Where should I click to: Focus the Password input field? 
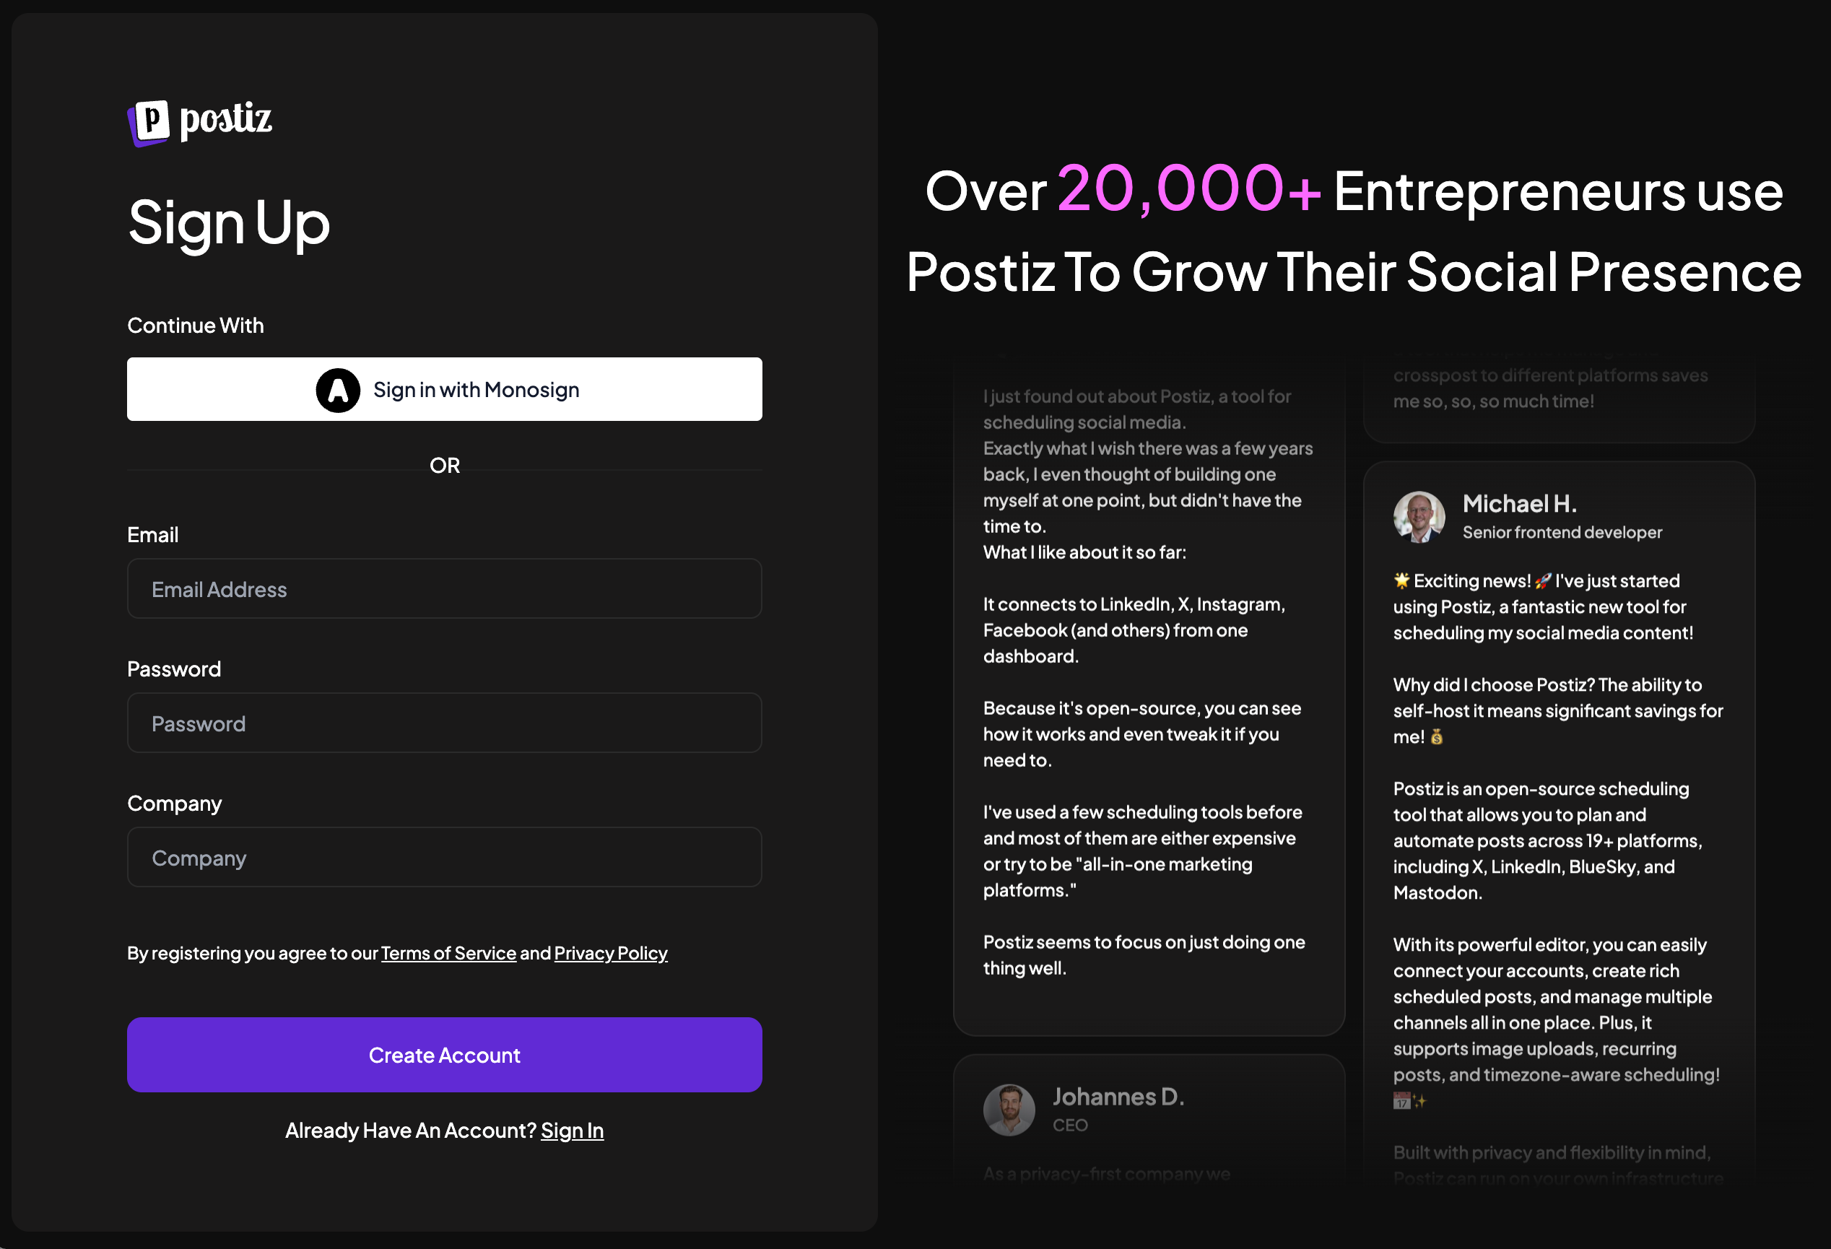[444, 723]
